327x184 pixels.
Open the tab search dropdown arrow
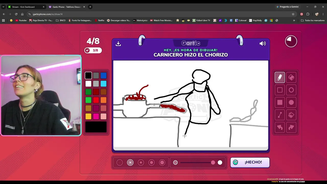3,7
